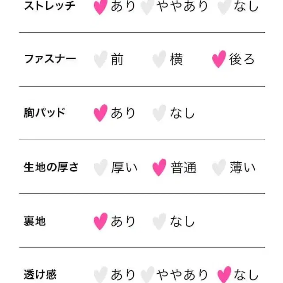Click gray heart for 透け感 ややあり
Screen dimensions: 283x283
click(147, 274)
